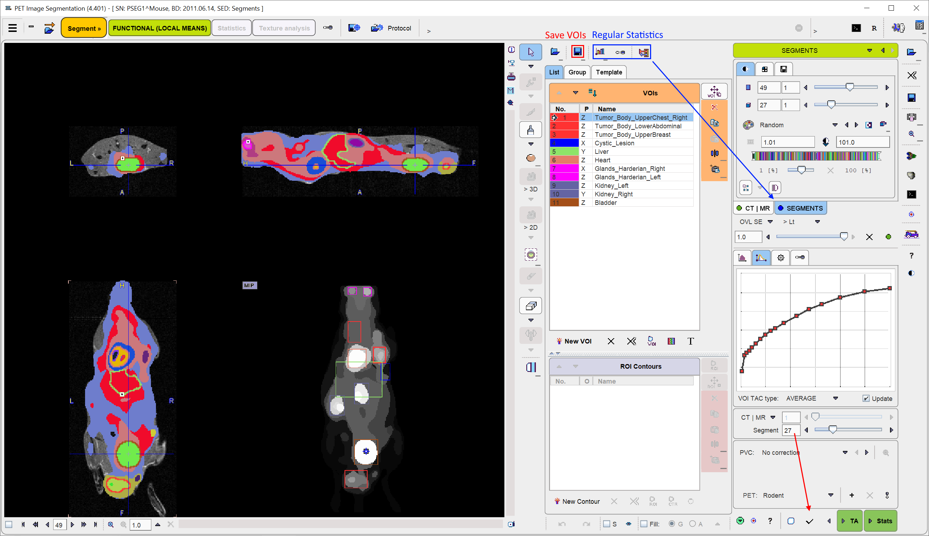Image resolution: width=929 pixels, height=536 pixels.
Task: Open the VOI TAC type AVERAGE dropdown
Action: (835, 398)
